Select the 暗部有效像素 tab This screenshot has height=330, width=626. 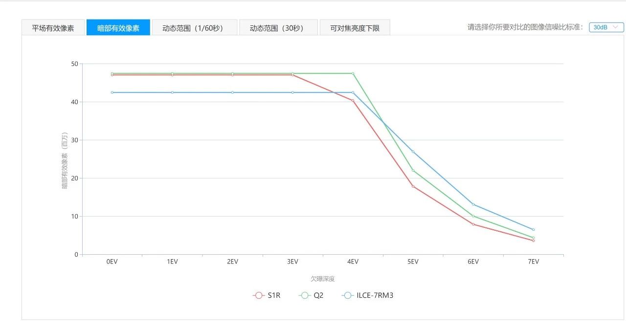click(x=118, y=28)
